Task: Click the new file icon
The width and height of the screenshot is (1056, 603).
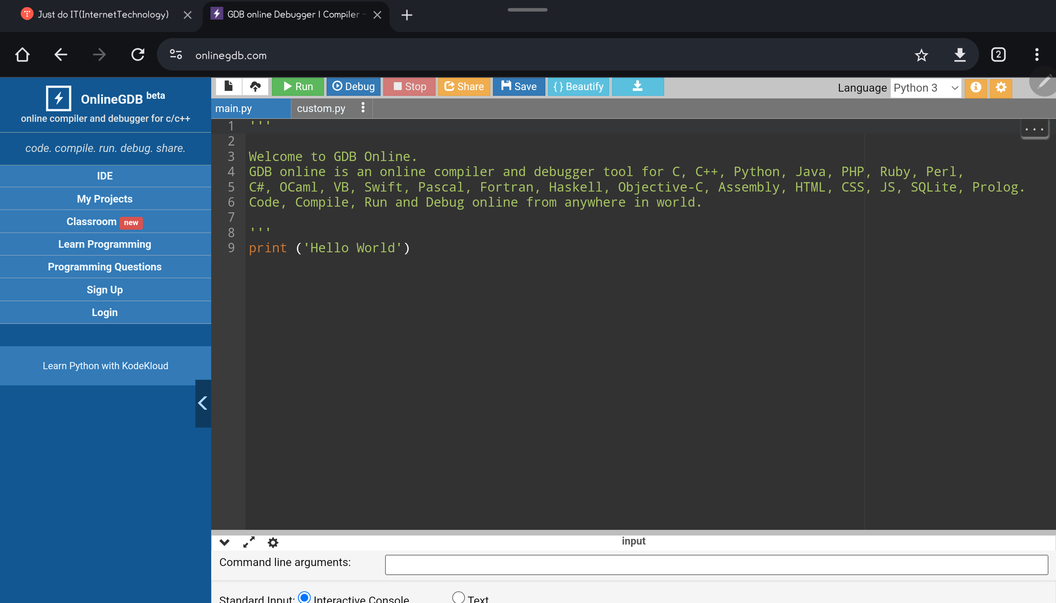Action: [x=228, y=87]
